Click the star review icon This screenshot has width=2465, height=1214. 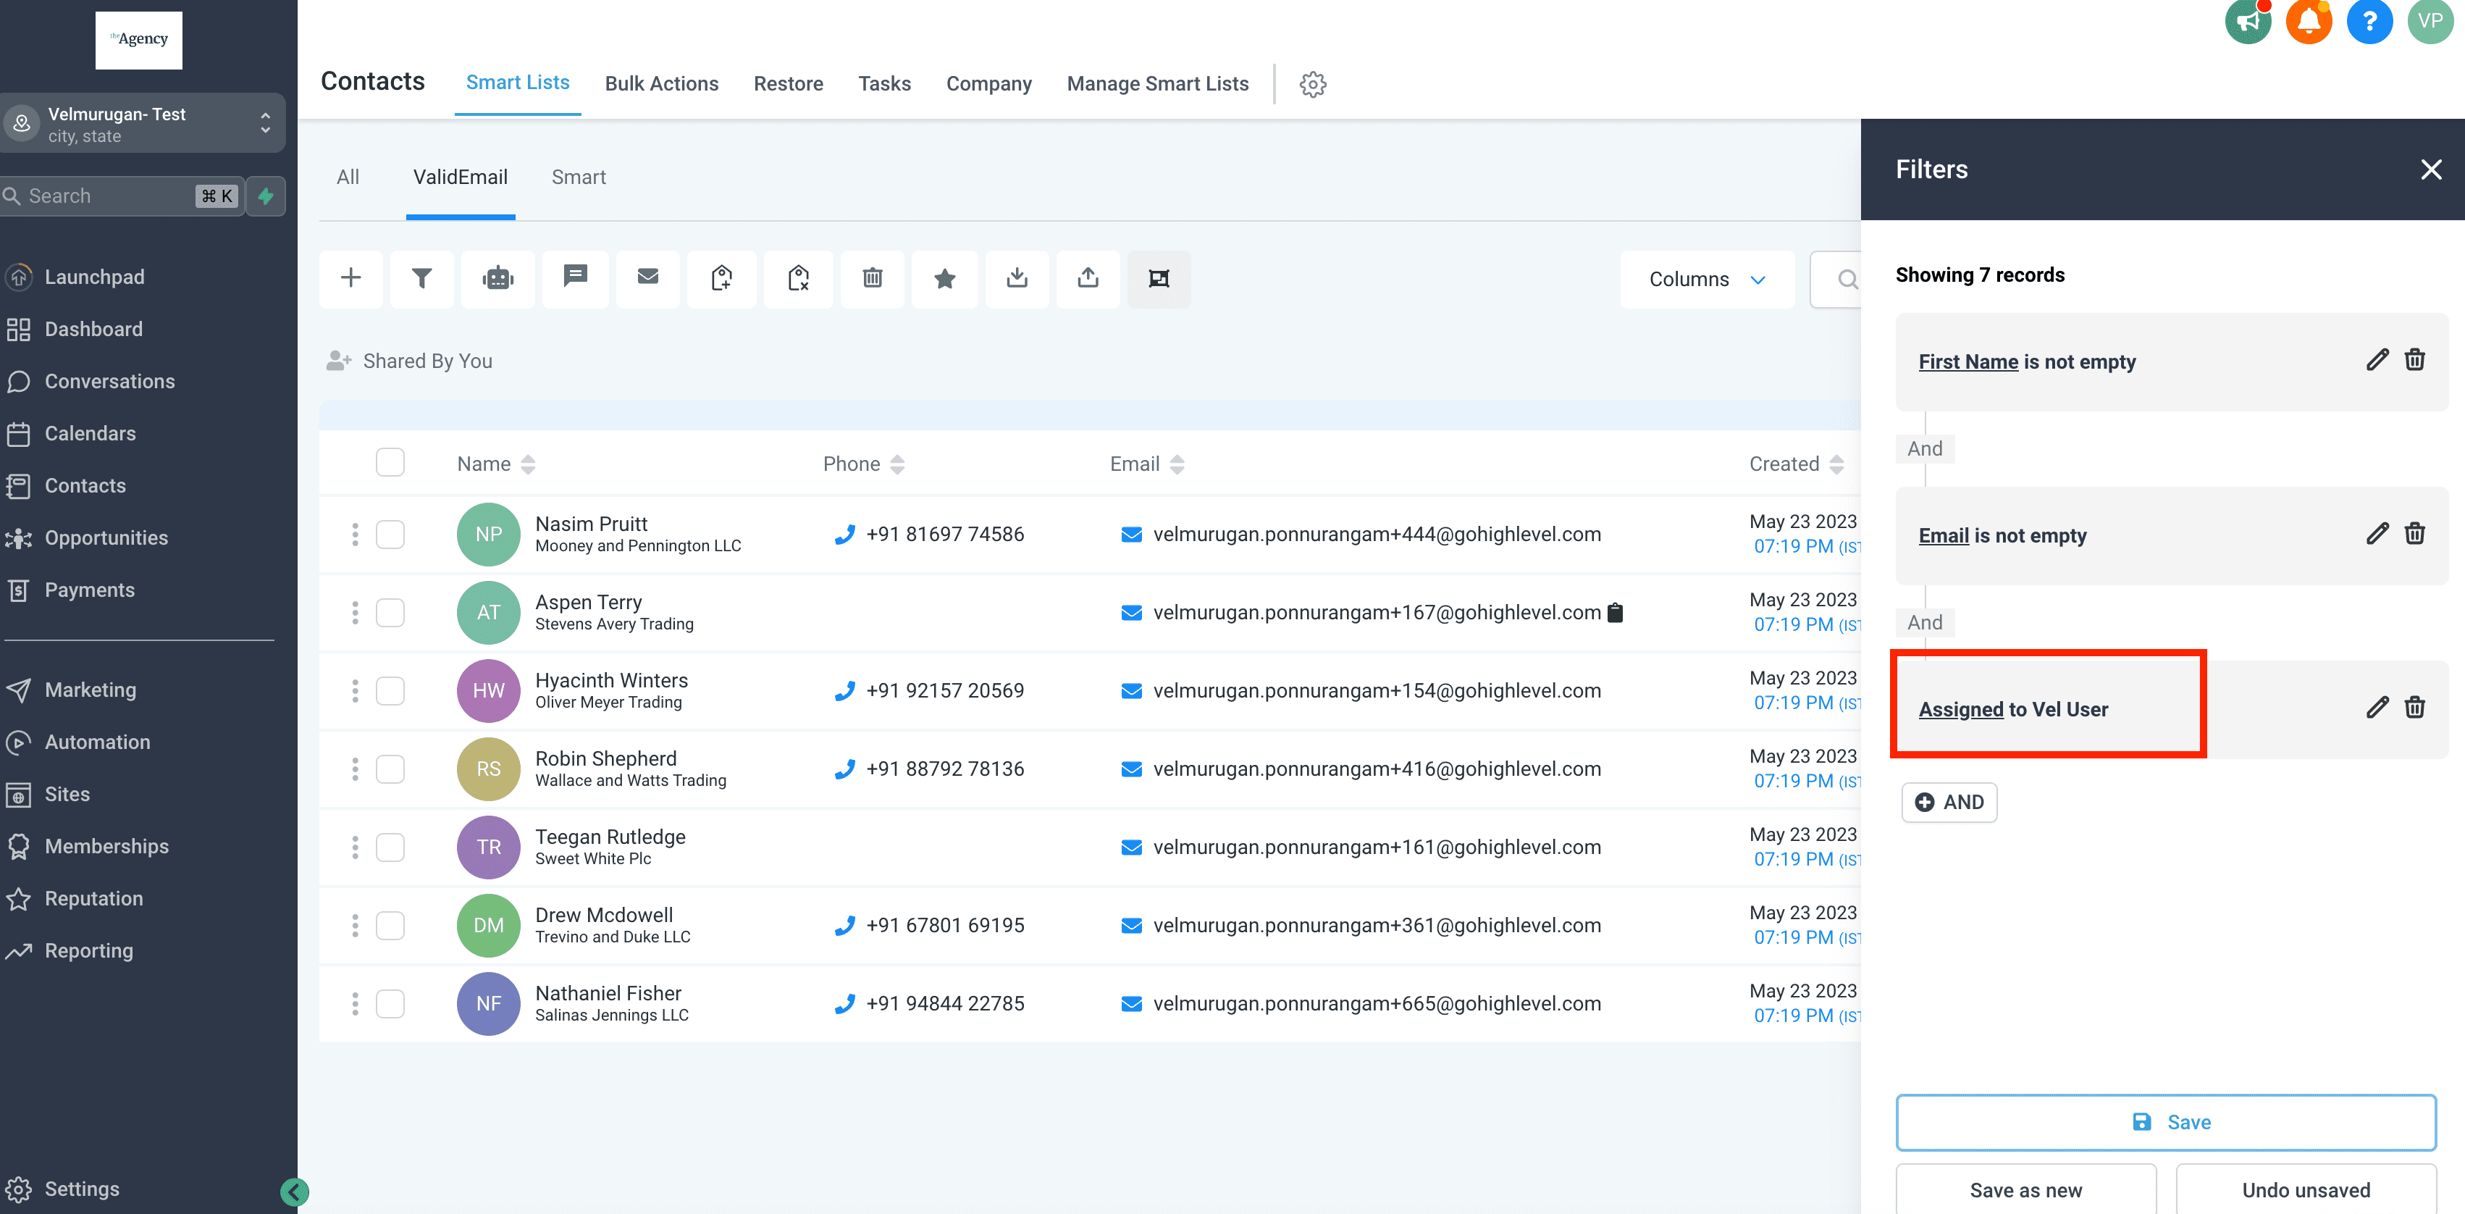944,279
